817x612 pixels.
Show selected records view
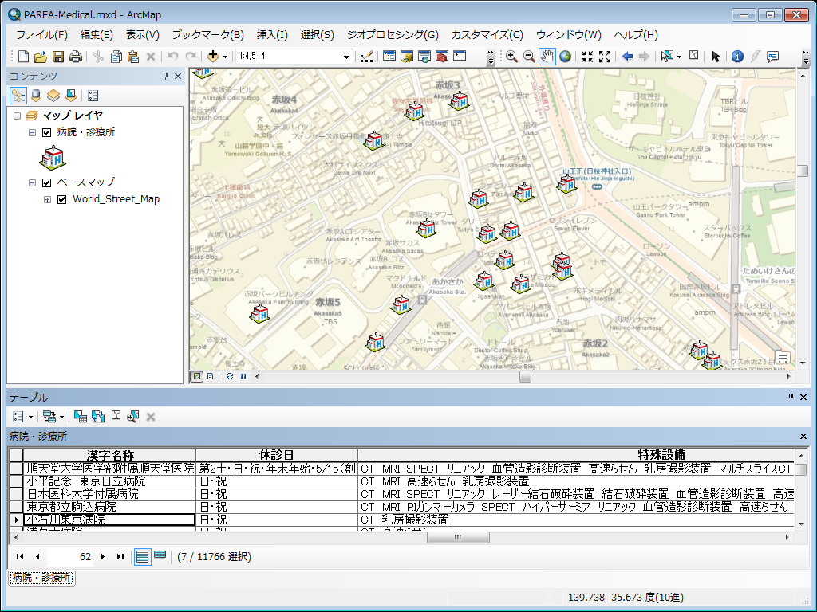click(160, 555)
